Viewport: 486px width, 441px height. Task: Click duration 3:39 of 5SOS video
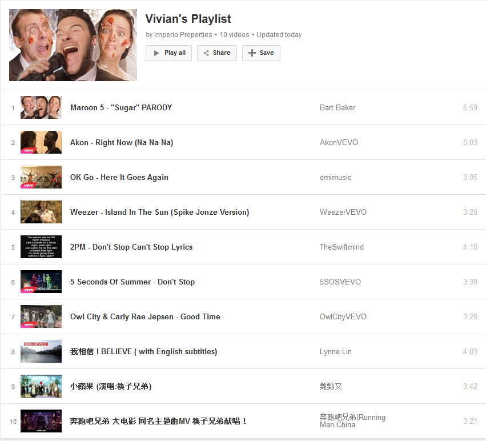(x=470, y=282)
